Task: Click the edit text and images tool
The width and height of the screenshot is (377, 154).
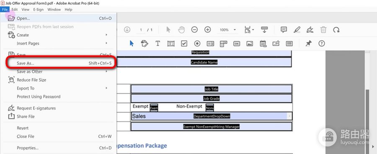Action: click(x=145, y=43)
